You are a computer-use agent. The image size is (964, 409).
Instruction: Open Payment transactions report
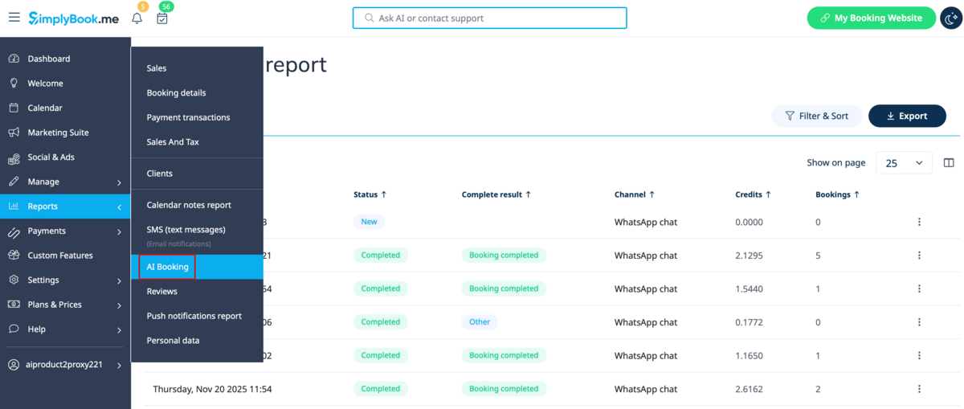click(x=188, y=117)
